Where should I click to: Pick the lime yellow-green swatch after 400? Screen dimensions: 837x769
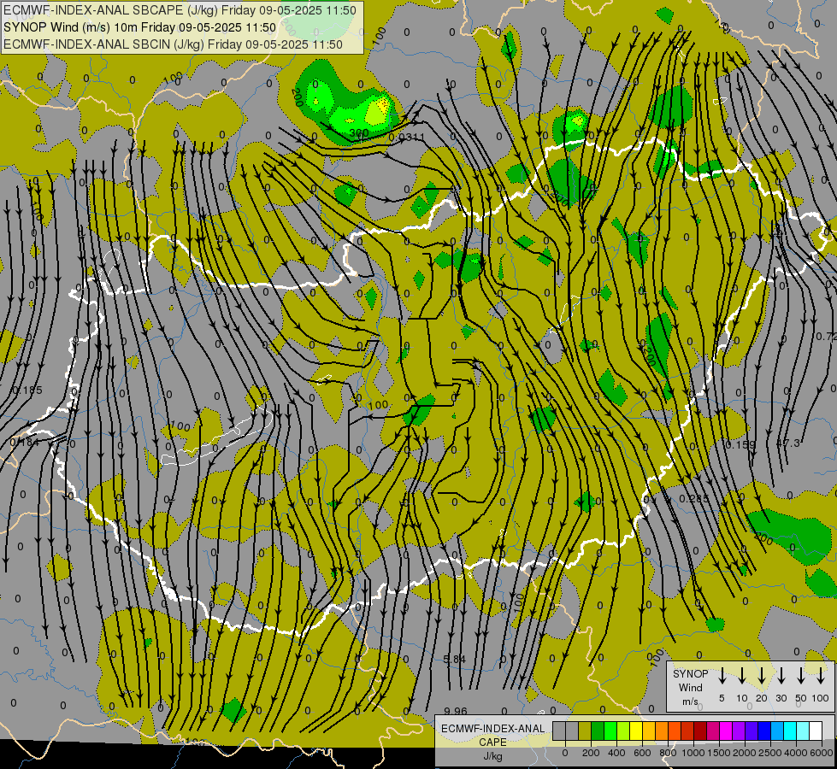click(x=623, y=731)
